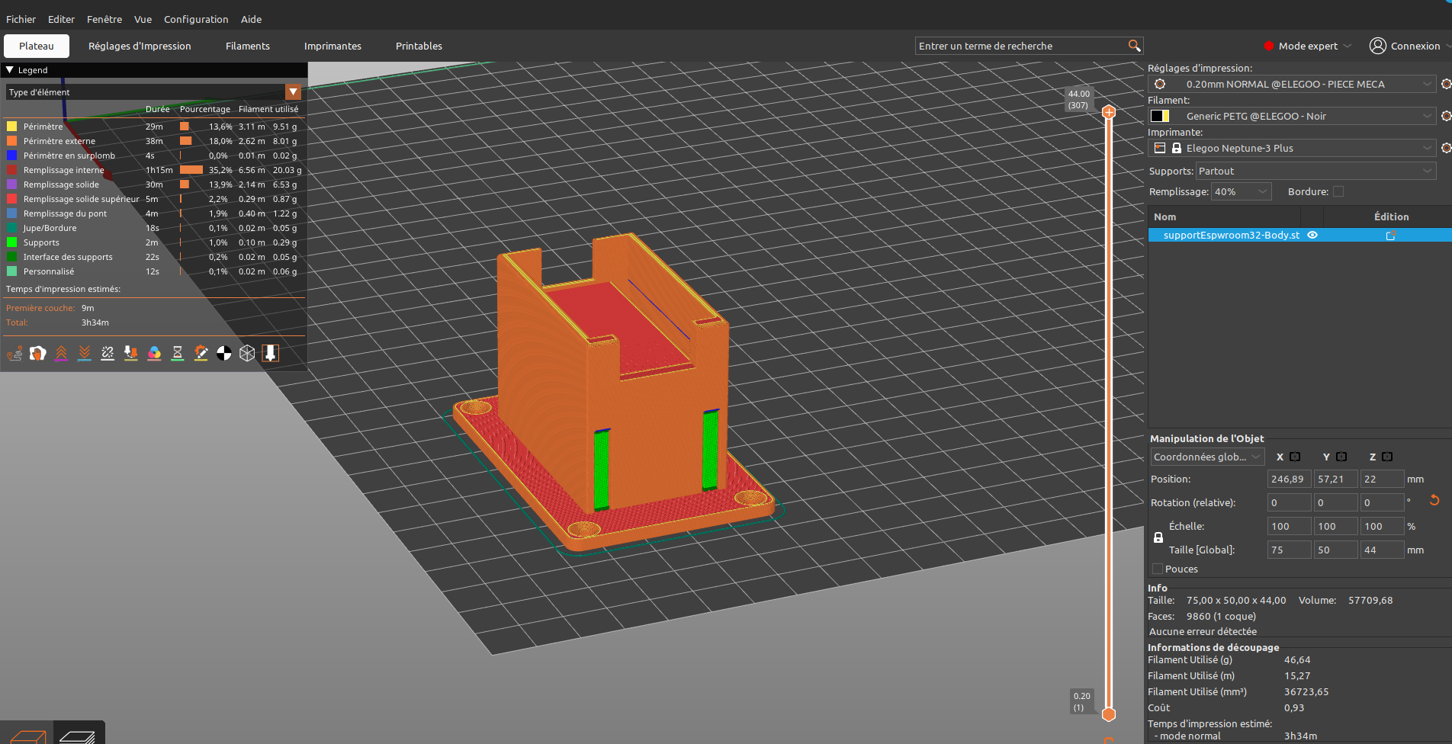Enable the Bordure checkbox

point(1338,192)
